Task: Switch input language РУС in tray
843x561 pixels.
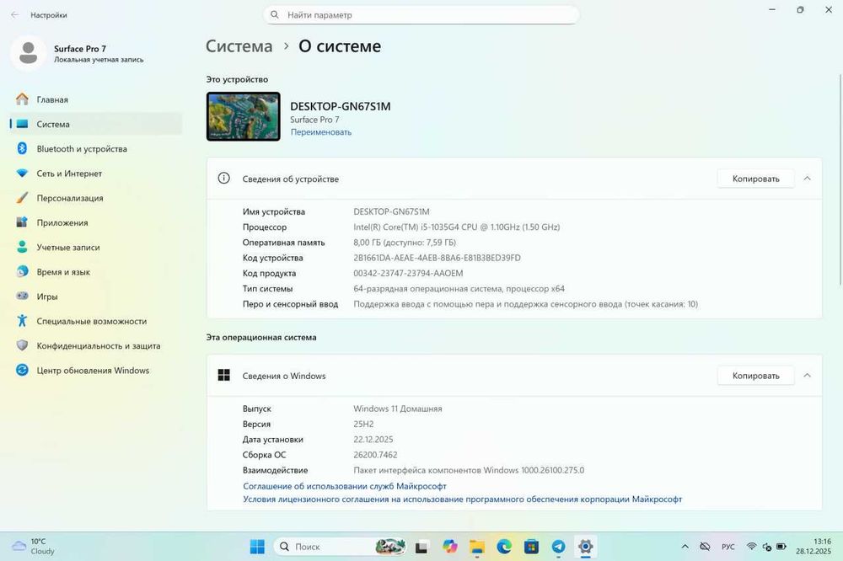Action: pos(728,547)
